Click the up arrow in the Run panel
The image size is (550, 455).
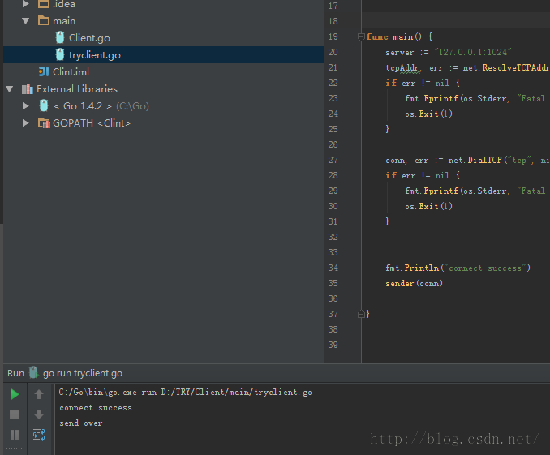39,394
